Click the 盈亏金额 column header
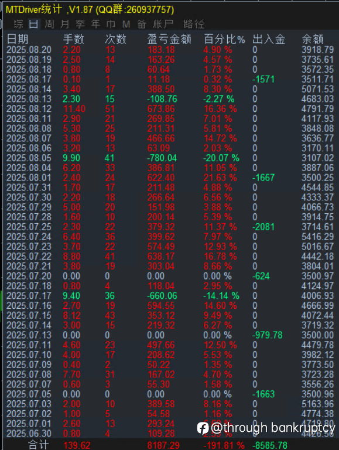The image size is (339, 450). click(169, 39)
